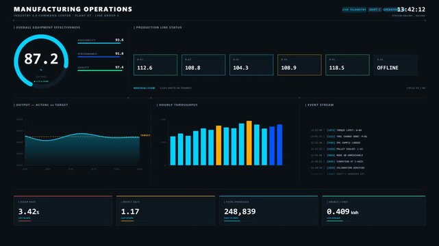Open the production line card reading 104.3

pyautogui.click(x=251, y=65)
